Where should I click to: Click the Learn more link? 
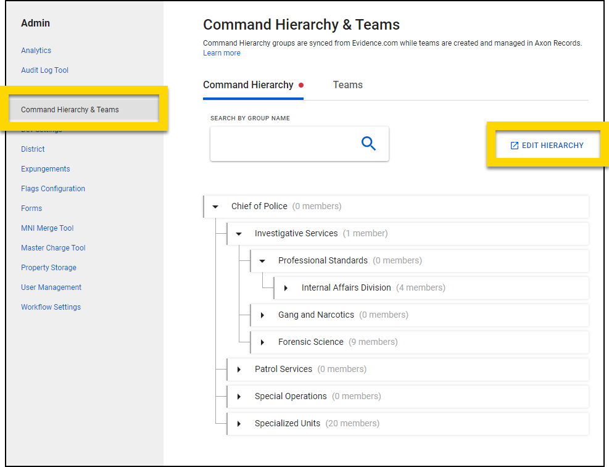point(222,53)
